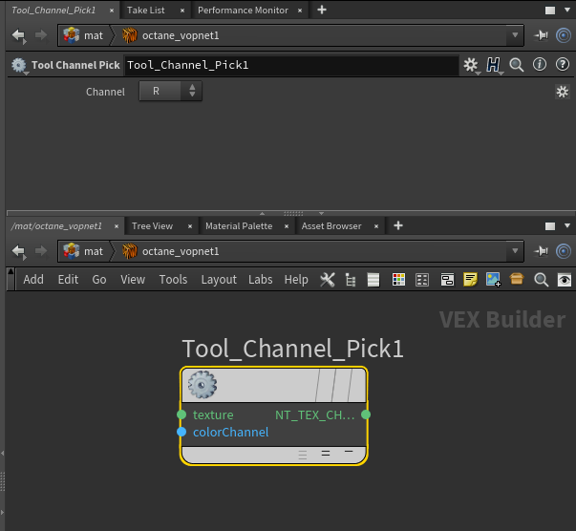This screenshot has width=576, height=531.
Task: Close the Performance Monitor tab
Action: [x=300, y=11]
